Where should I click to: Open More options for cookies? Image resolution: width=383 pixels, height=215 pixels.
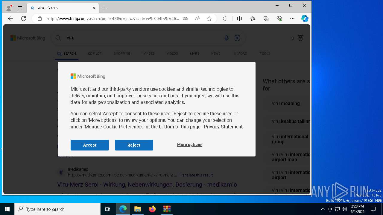(190, 145)
